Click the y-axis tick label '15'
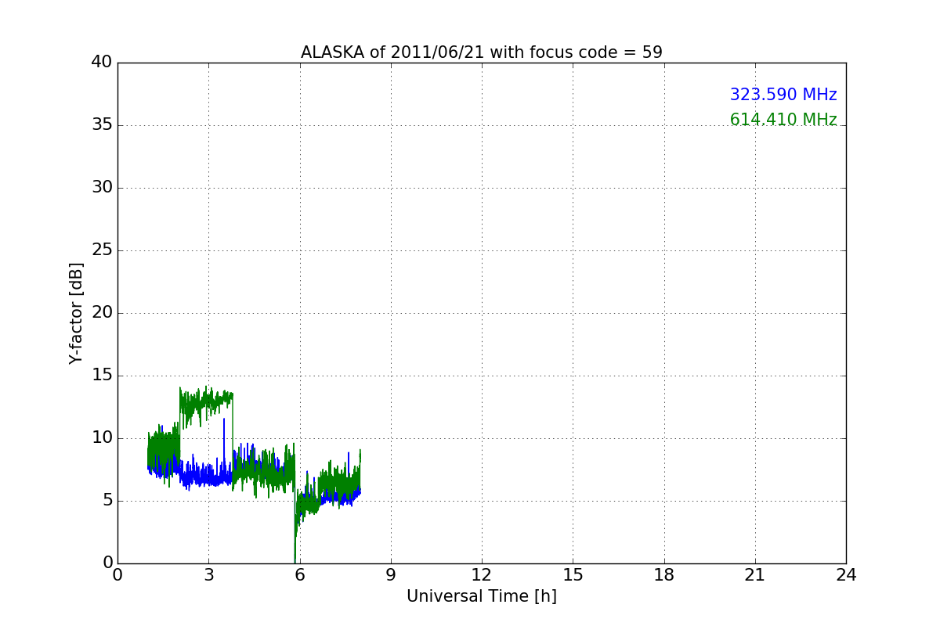 coord(102,376)
